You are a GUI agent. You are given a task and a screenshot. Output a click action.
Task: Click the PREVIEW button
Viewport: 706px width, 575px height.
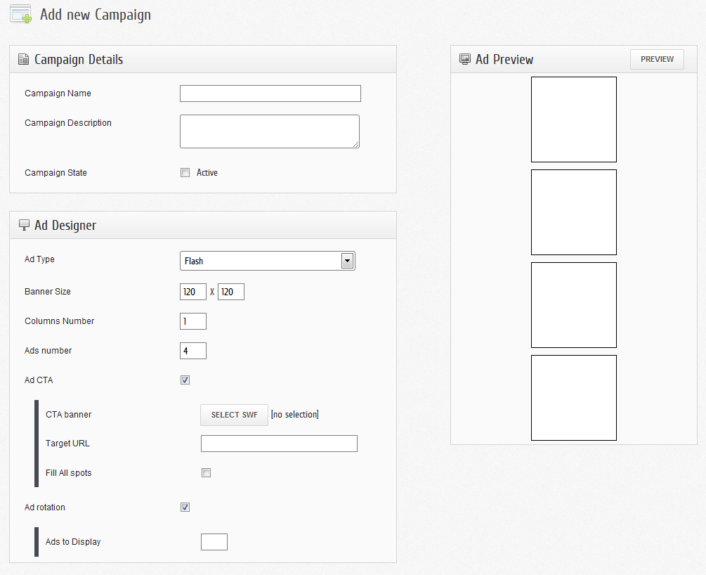point(657,59)
